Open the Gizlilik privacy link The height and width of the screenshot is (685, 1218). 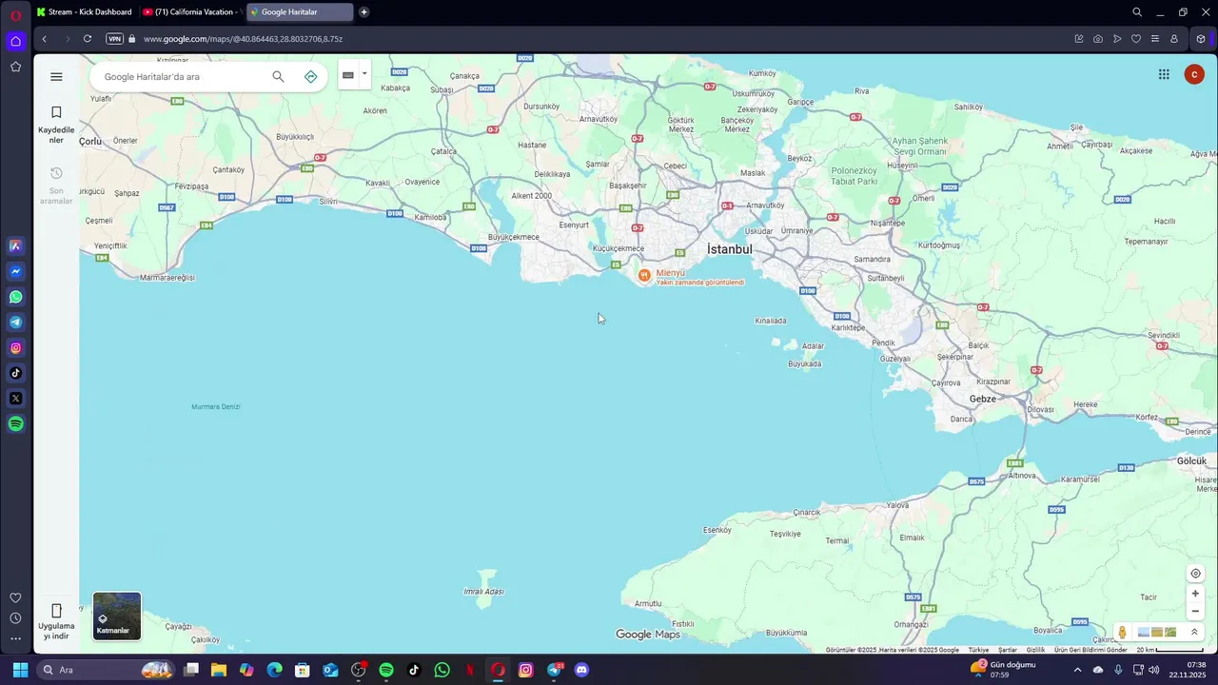tap(1035, 650)
